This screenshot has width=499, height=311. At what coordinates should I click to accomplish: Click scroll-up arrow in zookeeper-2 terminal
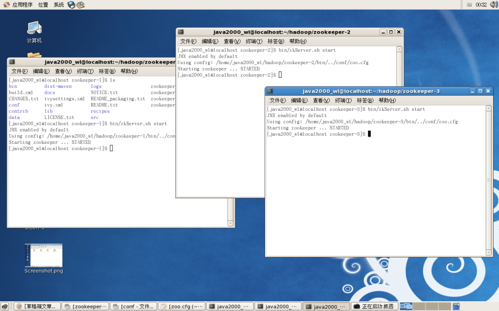(400, 49)
